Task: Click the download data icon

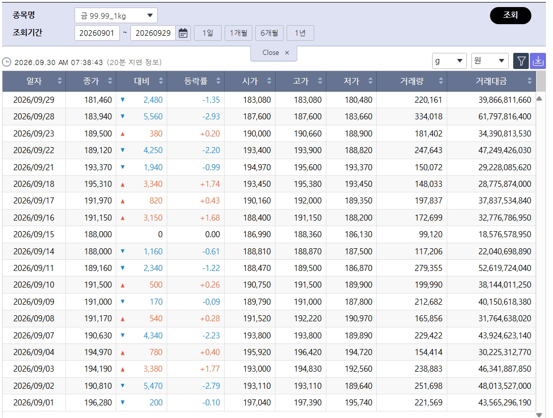Action: click(538, 61)
